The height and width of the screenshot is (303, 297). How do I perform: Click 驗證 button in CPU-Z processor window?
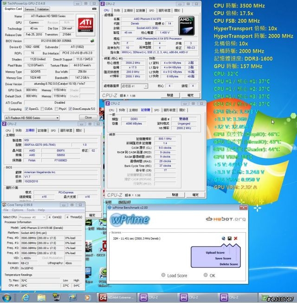pos(170,95)
